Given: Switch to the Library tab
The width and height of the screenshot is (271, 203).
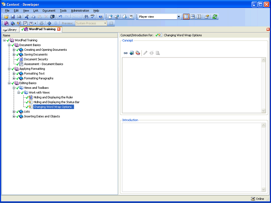Looking at the screenshot, I should tap(10, 30).
